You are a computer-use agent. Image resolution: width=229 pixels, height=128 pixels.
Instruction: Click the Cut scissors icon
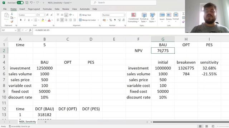(x=12, y=14)
